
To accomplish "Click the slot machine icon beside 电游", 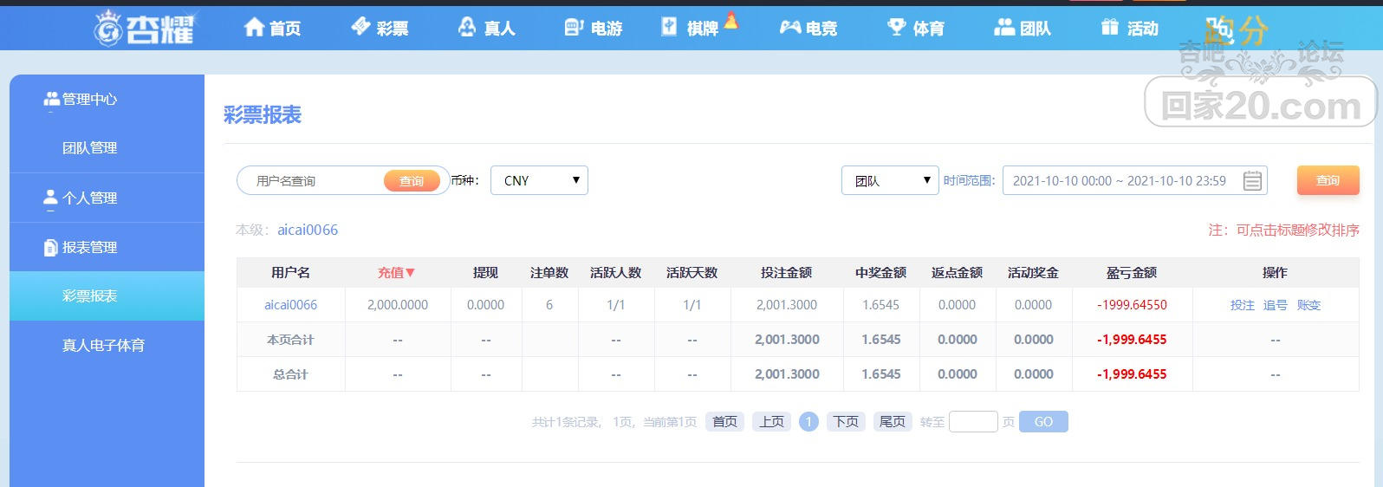I will [574, 27].
